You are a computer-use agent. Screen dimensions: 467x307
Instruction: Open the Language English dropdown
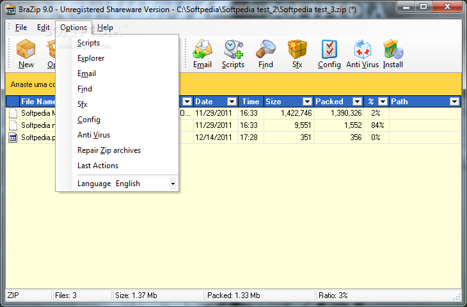(x=173, y=184)
